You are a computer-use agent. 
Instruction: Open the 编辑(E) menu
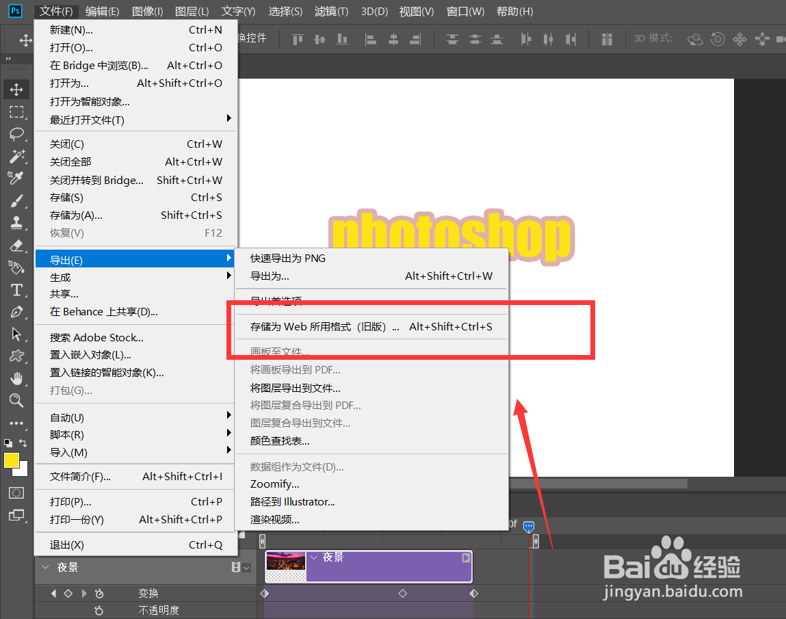[102, 11]
